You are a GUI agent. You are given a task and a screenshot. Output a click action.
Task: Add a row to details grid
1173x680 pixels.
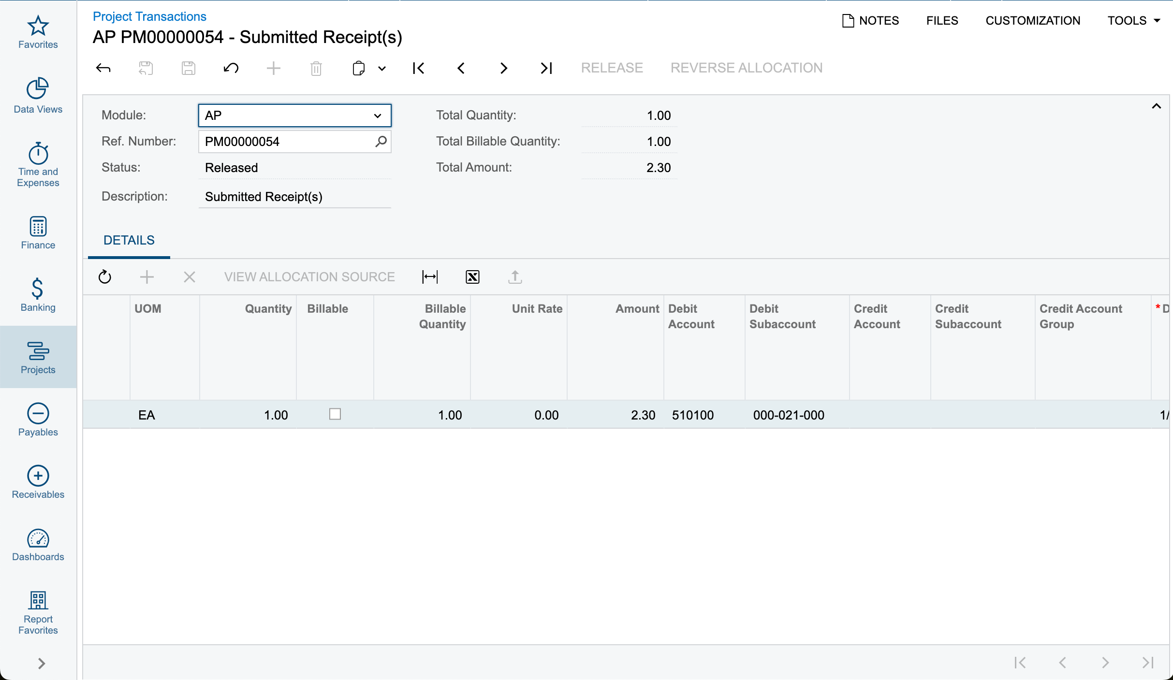147,277
